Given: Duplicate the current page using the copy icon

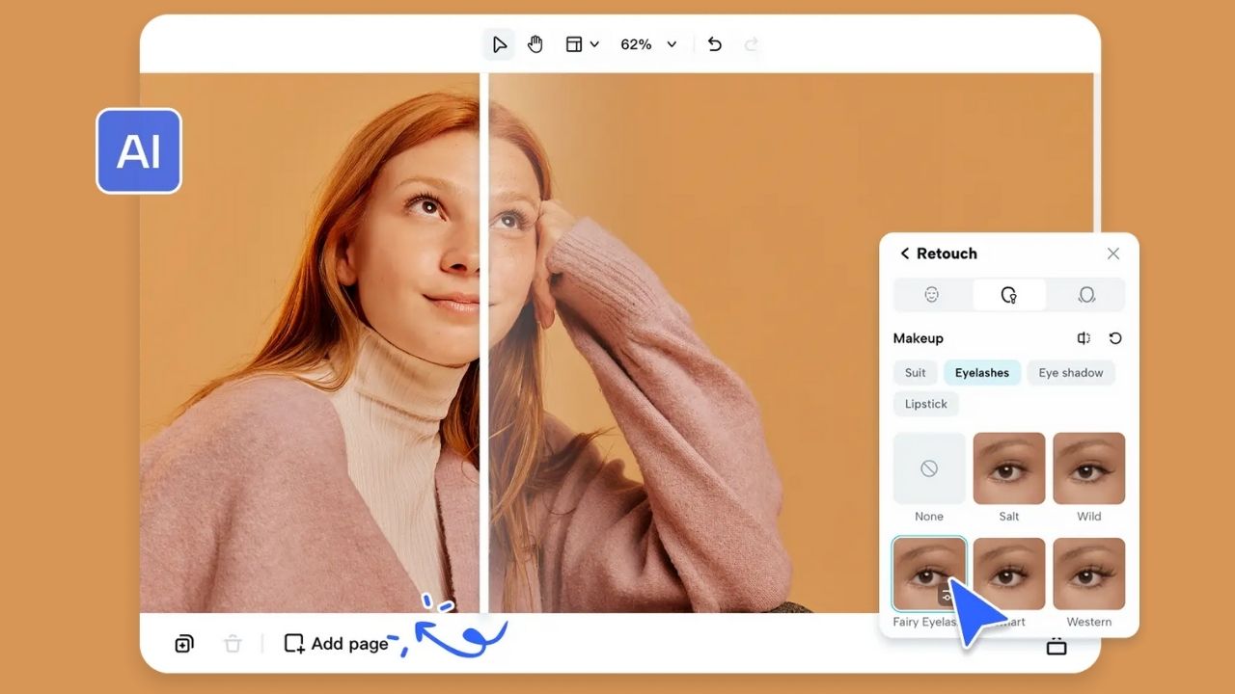Looking at the screenshot, I should tap(184, 643).
